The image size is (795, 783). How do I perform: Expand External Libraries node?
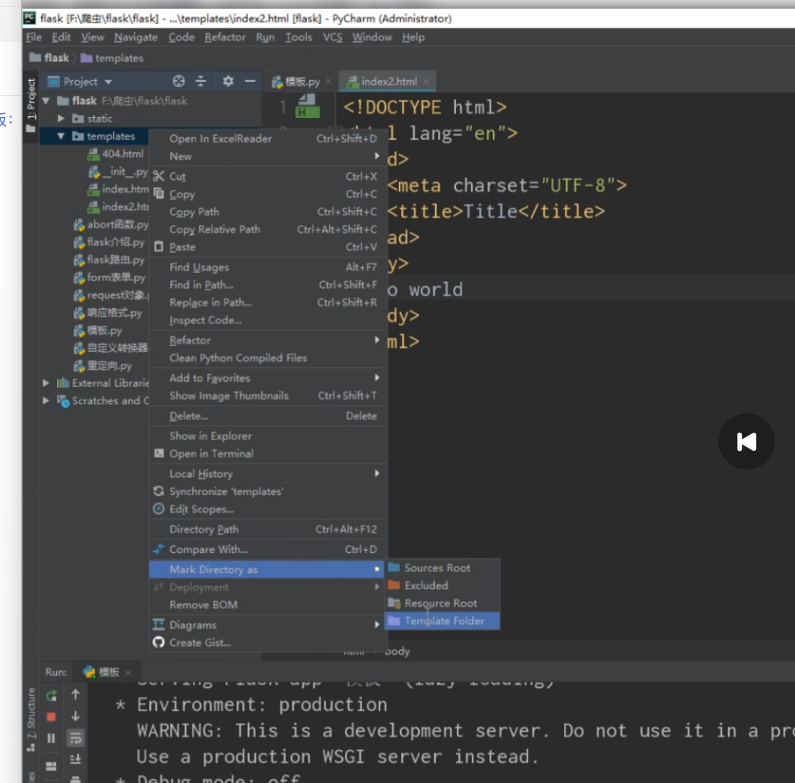coord(46,383)
